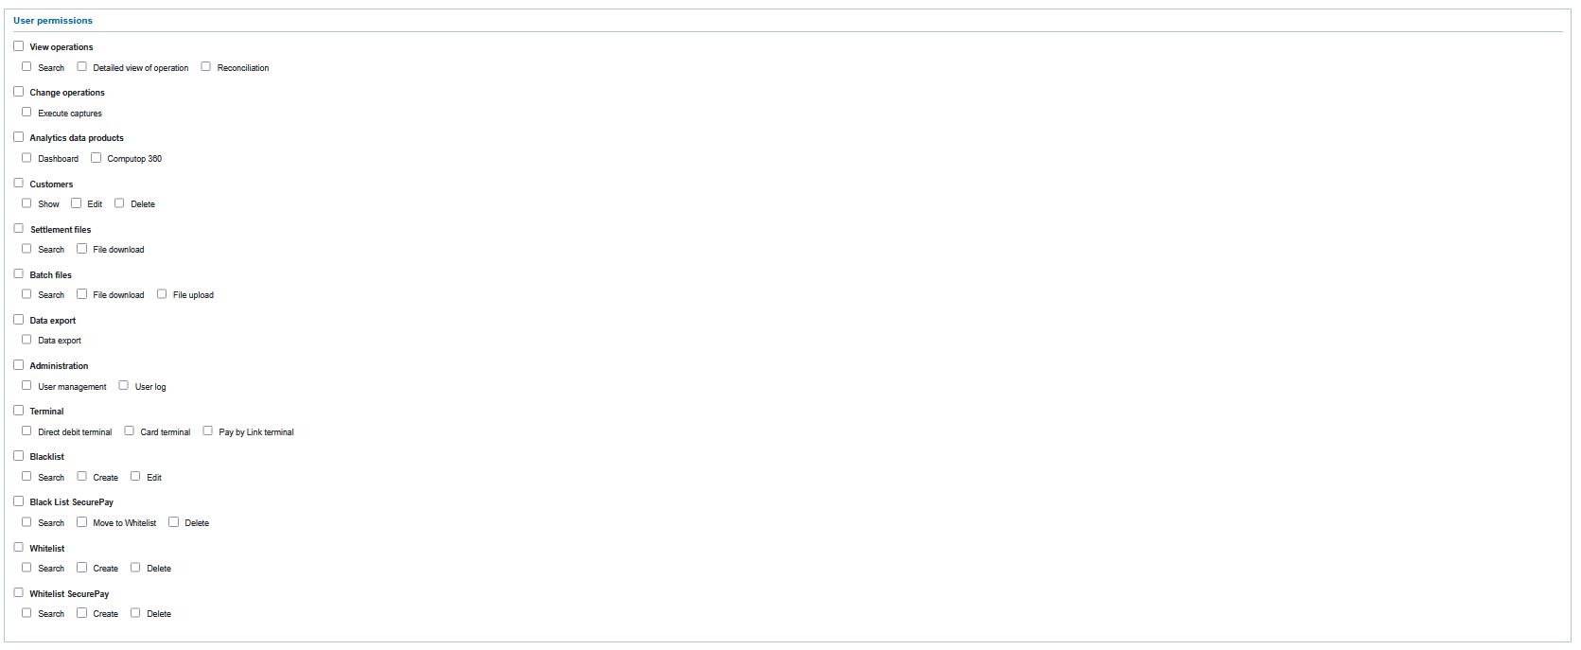Check Detailed view of operation

pyautogui.click(x=81, y=67)
